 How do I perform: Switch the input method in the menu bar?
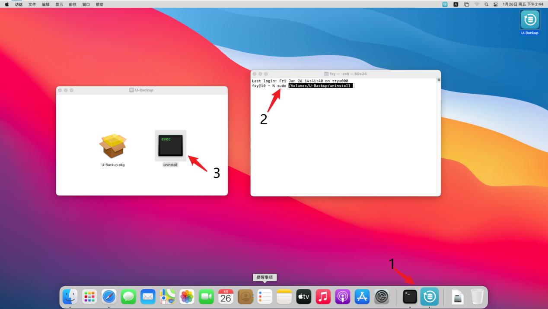(455, 4)
